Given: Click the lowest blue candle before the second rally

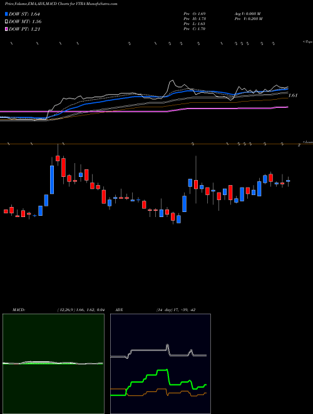Looking at the screenshot, I should [178, 219].
